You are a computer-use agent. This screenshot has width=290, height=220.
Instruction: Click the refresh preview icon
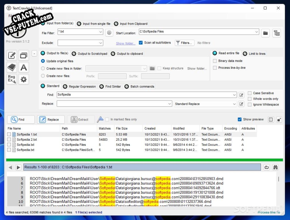pos(266,167)
